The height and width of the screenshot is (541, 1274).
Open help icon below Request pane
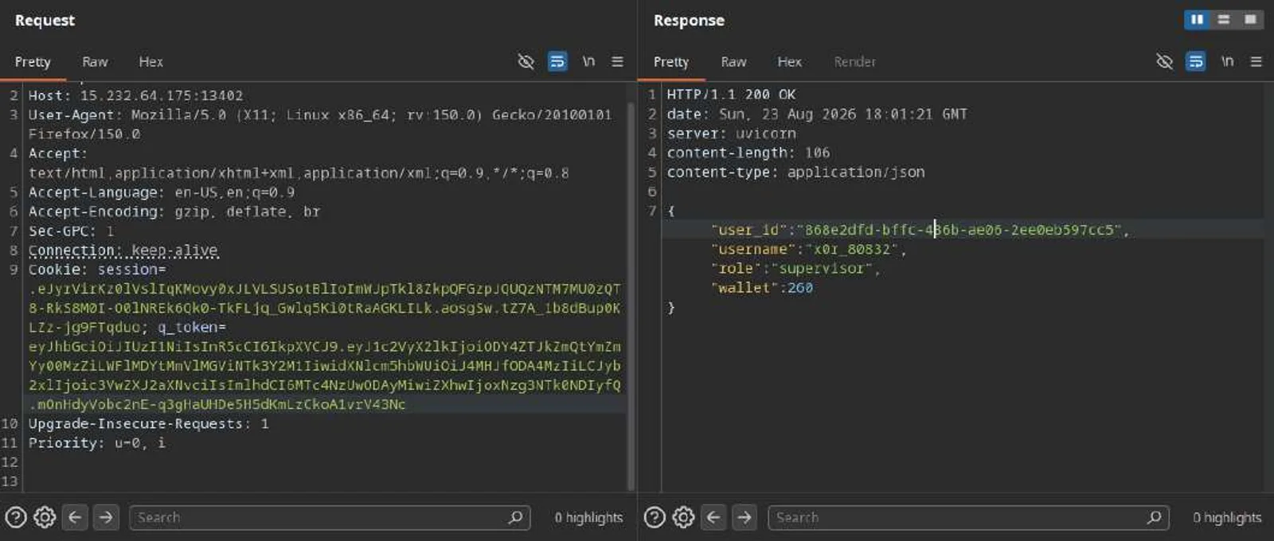tap(16, 518)
